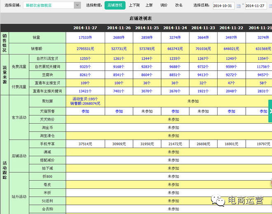Click the 淘金币 row label

coord(47,127)
